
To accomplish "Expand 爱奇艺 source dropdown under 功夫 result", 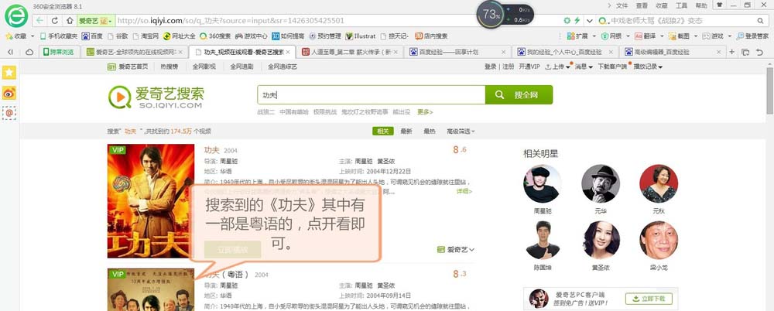I will pos(456,250).
